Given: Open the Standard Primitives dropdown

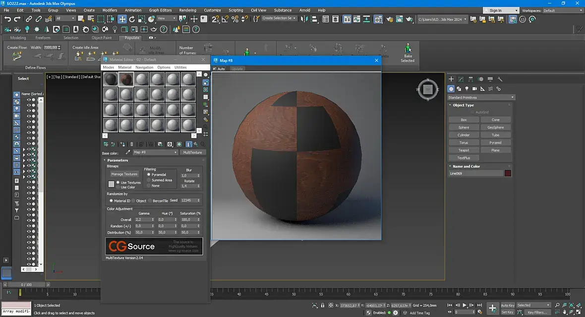Looking at the screenshot, I should coord(481,97).
